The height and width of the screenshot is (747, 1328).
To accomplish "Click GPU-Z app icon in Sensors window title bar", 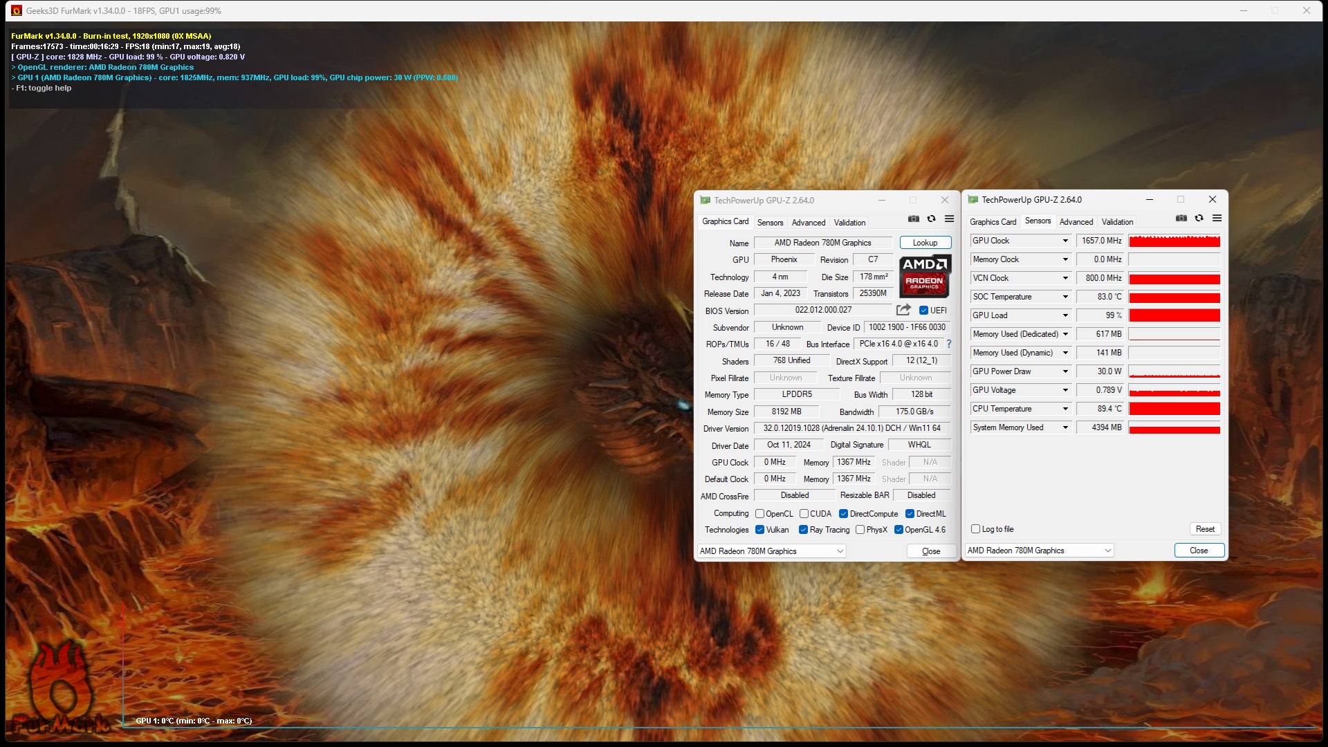I will pos(973,200).
